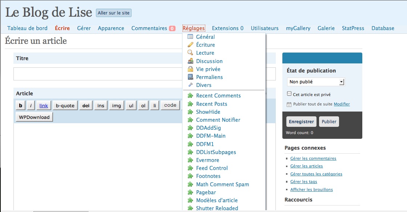Toggle bold with the b button
The height and width of the screenshot is (212, 407).
pyautogui.click(x=20, y=106)
